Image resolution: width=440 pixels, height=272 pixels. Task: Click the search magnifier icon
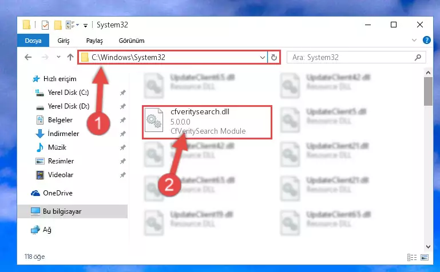(418, 57)
